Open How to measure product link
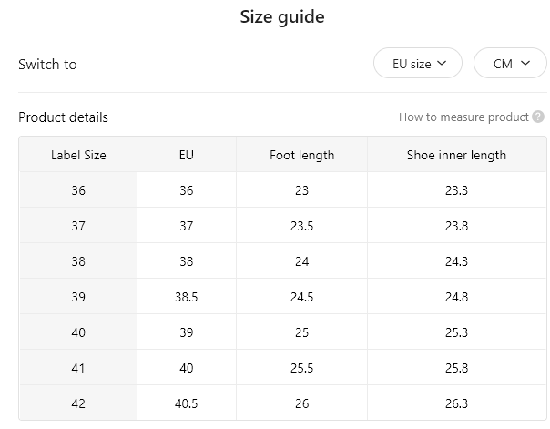Image resolution: width=550 pixels, height=429 pixels. (x=463, y=117)
